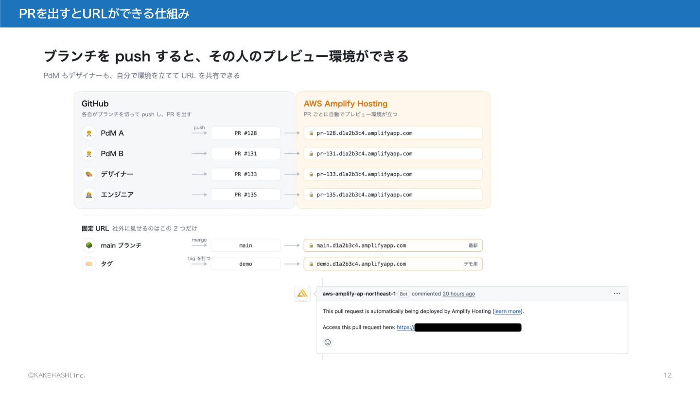Click the slide page number 12
This screenshot has width=700, height=393.
point(667,375)
